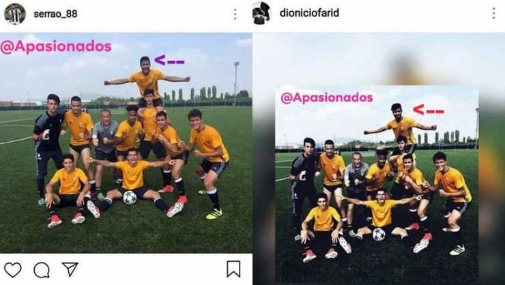The height and width of the screenshot is (285, 505).
Task: Tap the @Apasionados tag on the left photo
Action: 56,46
